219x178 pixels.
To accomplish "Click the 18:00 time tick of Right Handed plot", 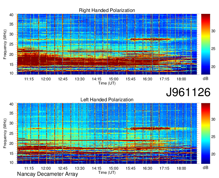I will pos(181,79).
